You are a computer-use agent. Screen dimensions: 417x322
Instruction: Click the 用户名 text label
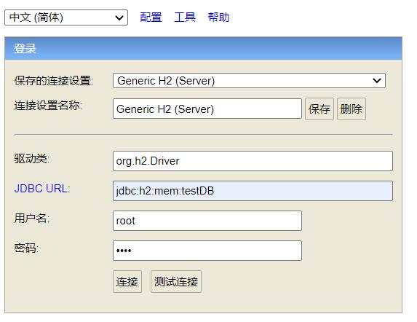[31, 219]
